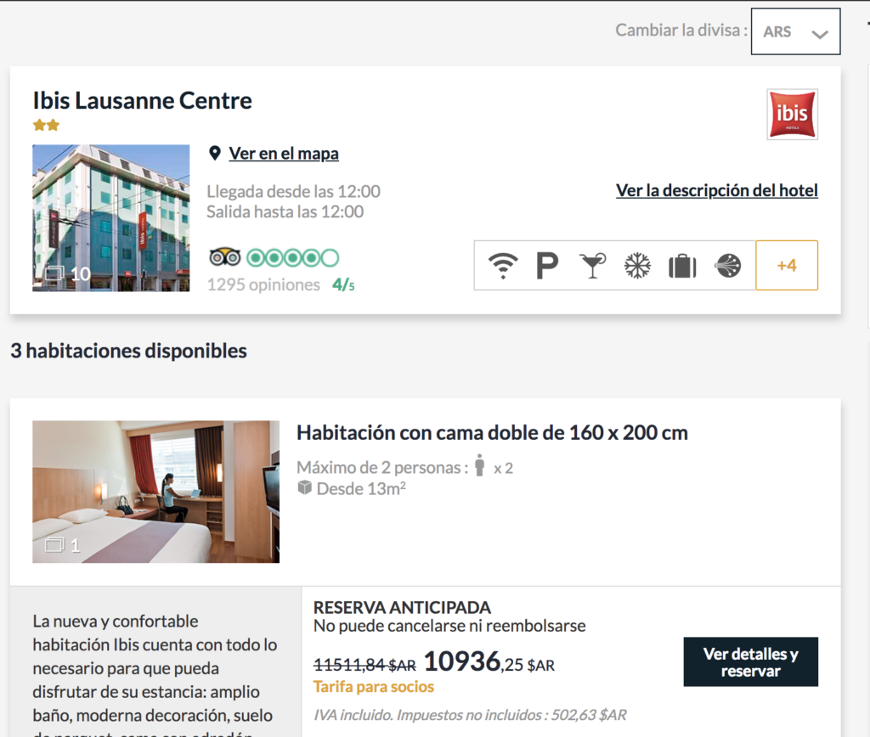Click the parking P amenity icon

click(547, 266)
